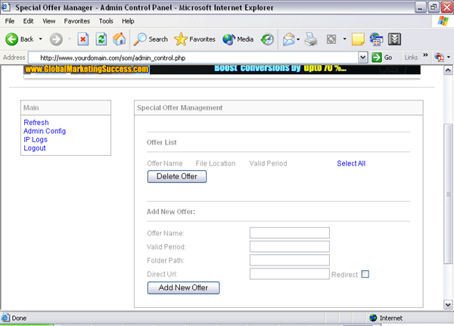Open the Search pane
The height and width of the screenshot is (326, 454).
151,39
